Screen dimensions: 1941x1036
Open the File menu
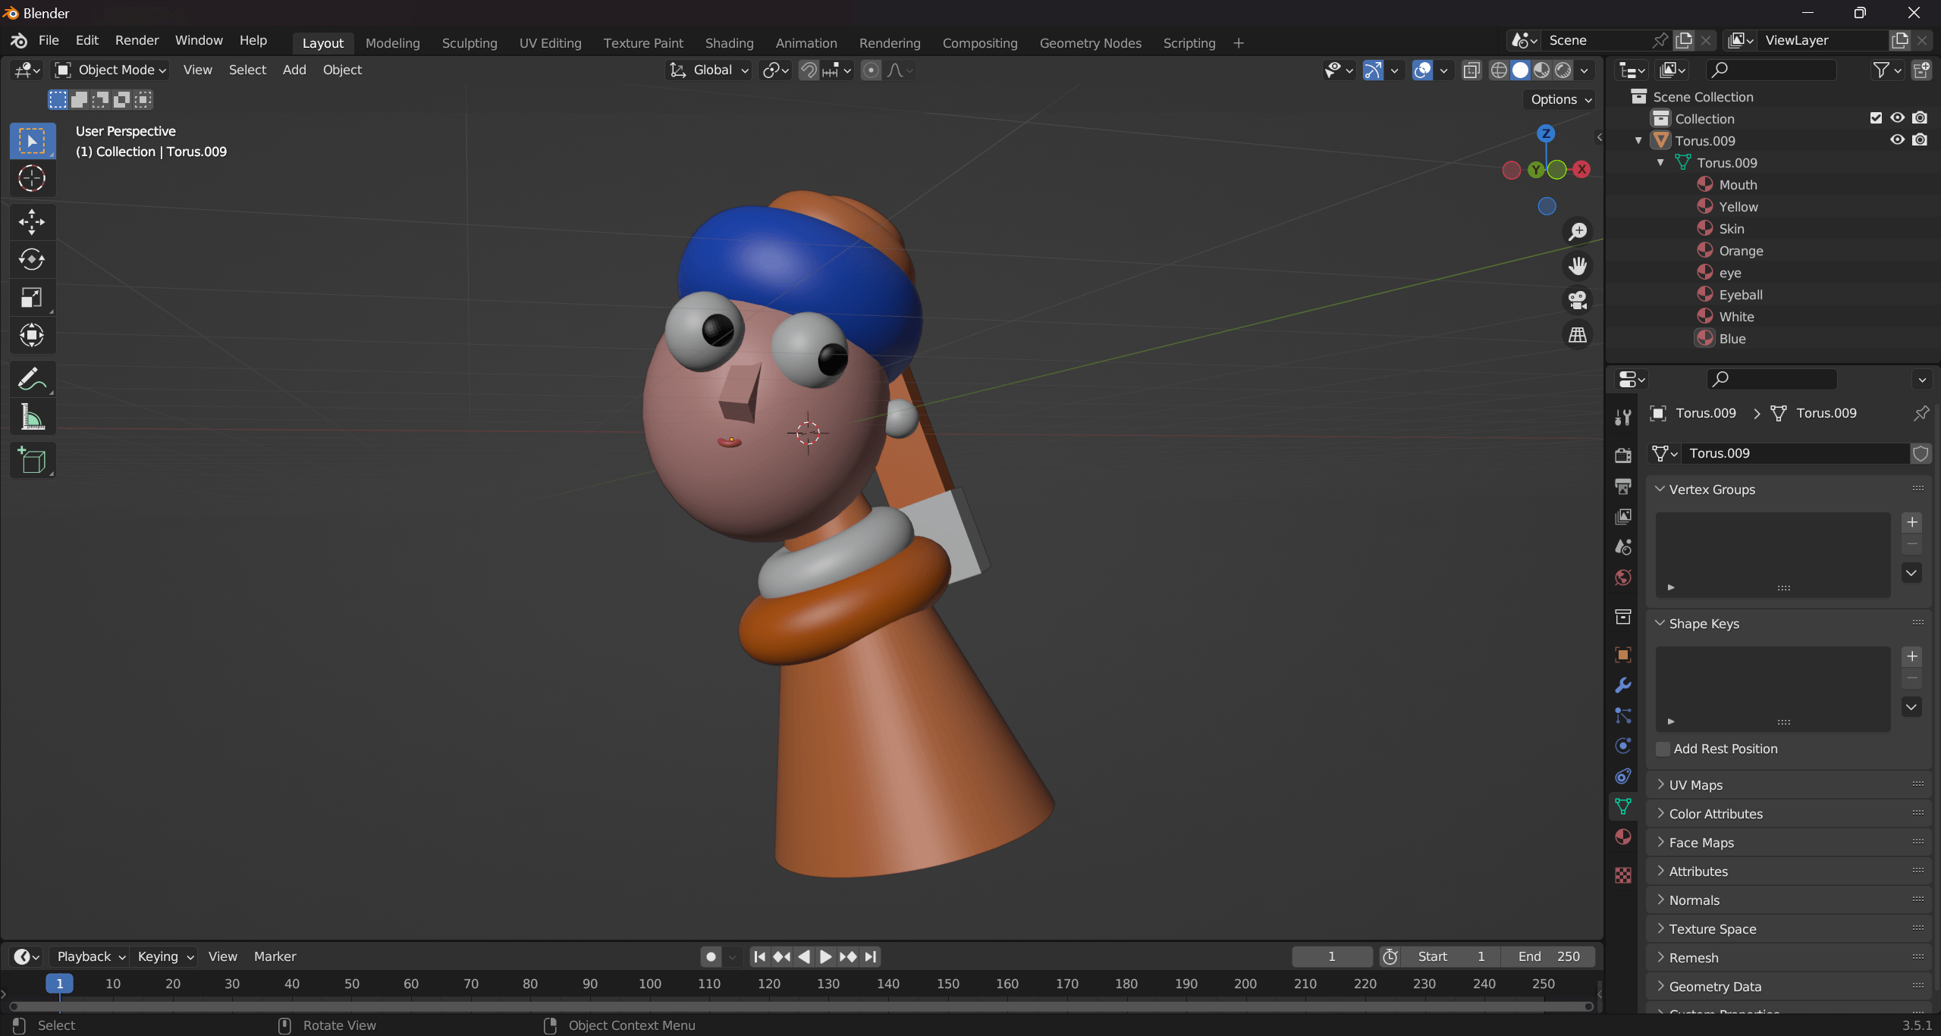49,40
